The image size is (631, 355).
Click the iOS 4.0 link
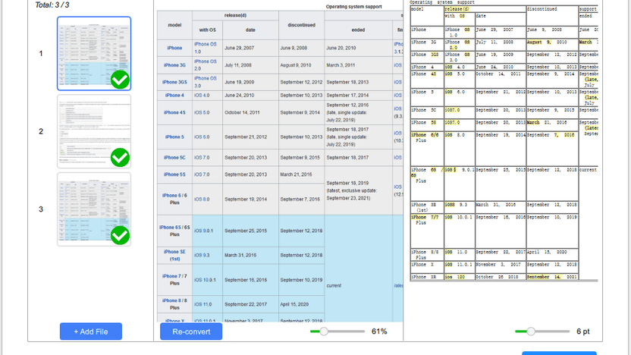click(x=202, y=96)
